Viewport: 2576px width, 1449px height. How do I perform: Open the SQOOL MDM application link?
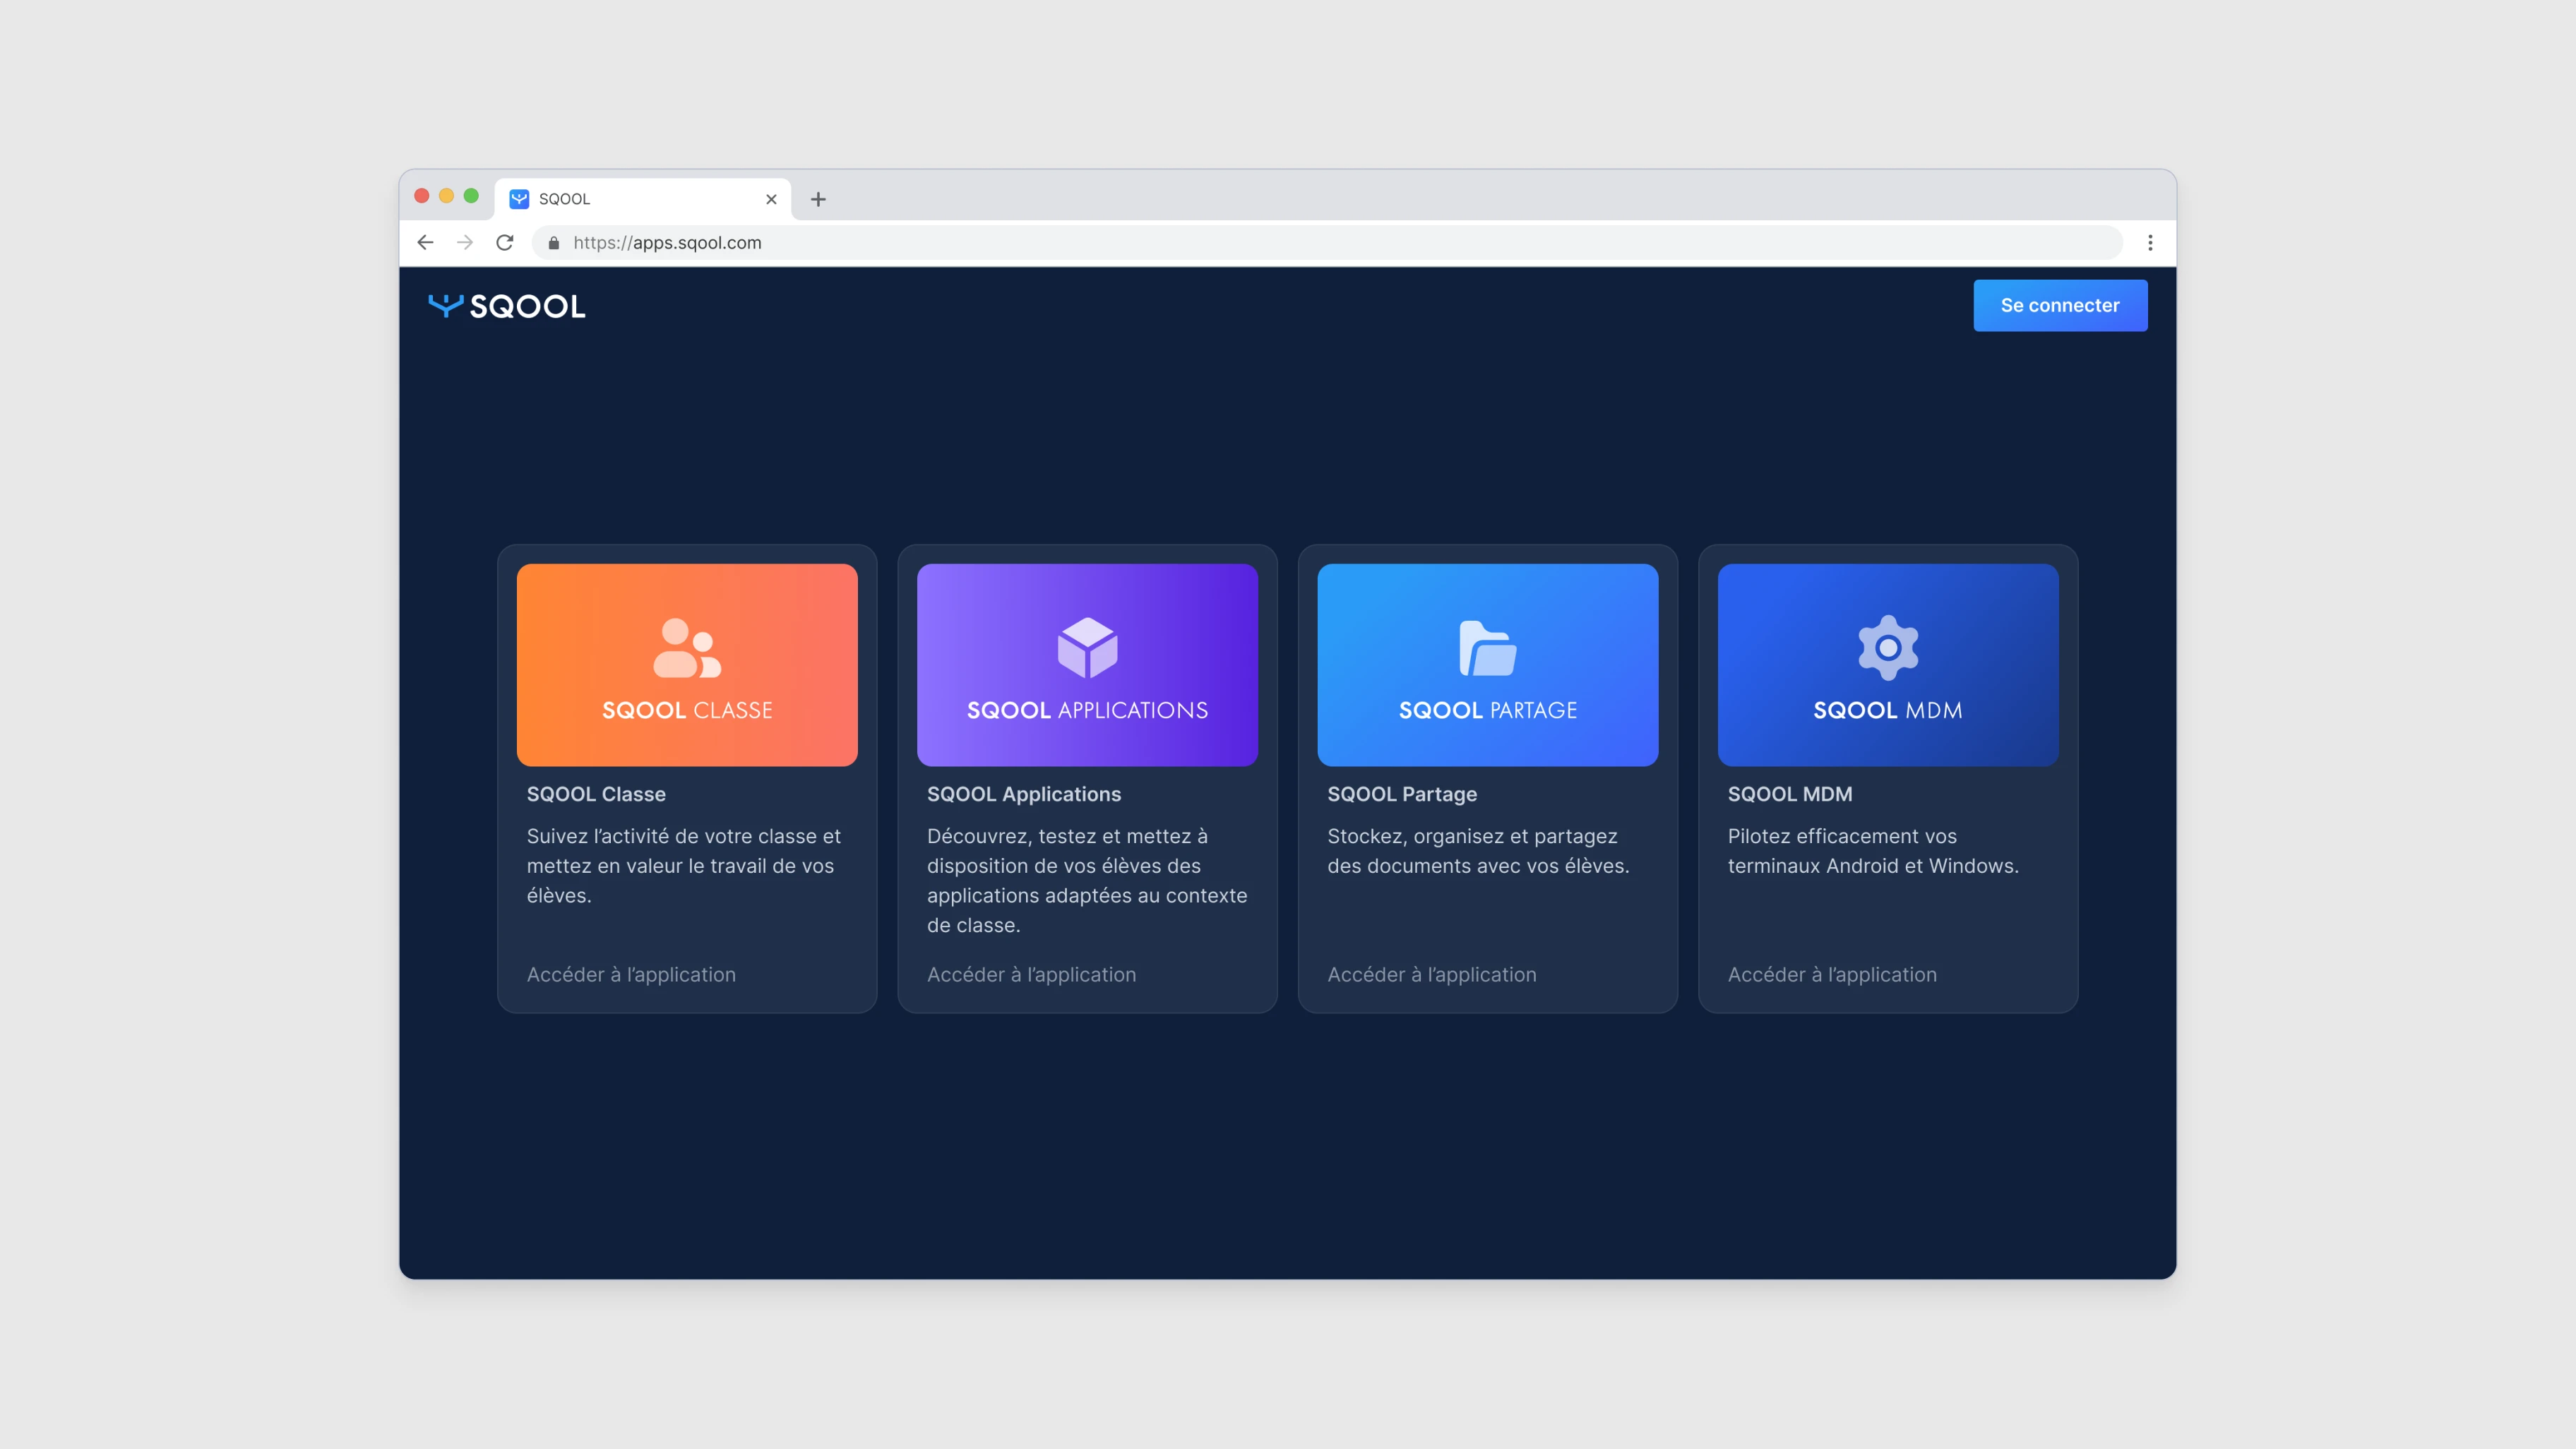pyautogui.click(x=1832, y=974)
